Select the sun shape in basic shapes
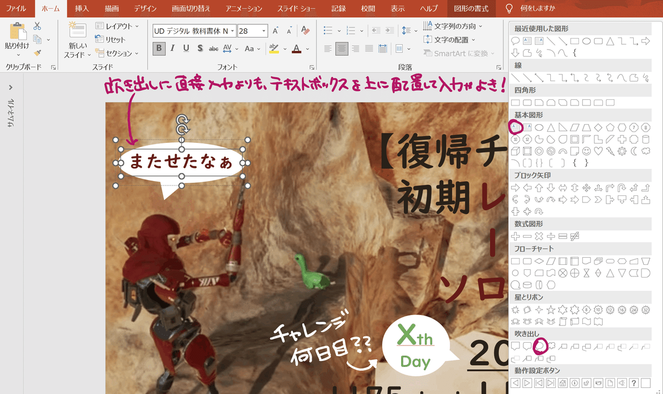 (622, 151)
